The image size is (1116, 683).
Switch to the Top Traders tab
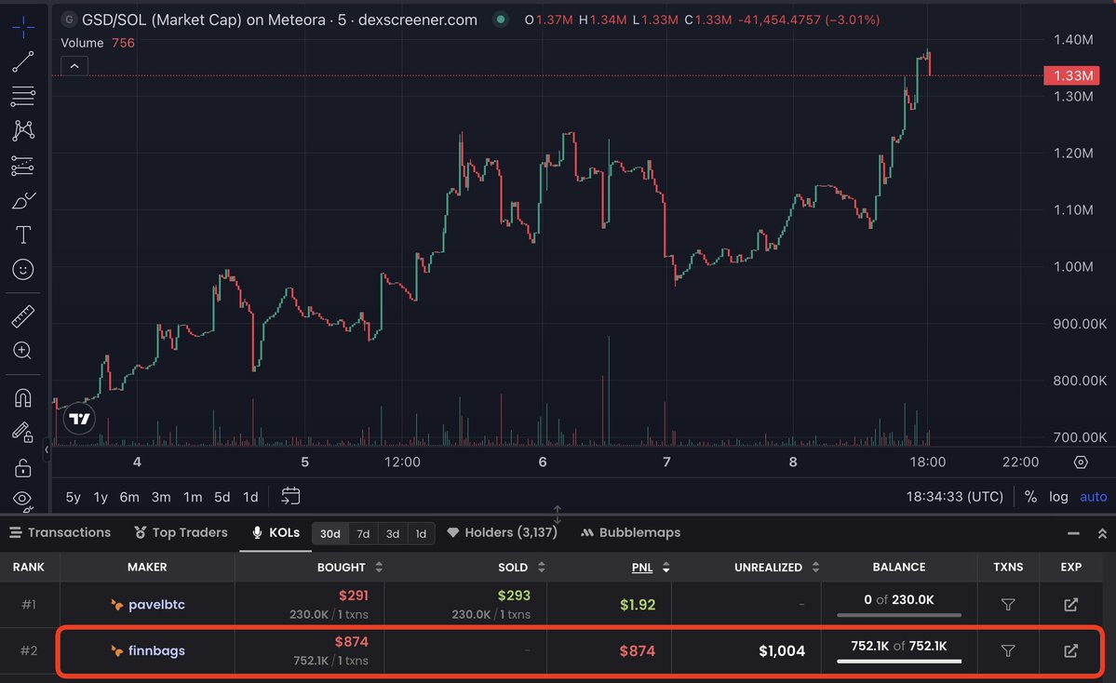click(181, 532)
